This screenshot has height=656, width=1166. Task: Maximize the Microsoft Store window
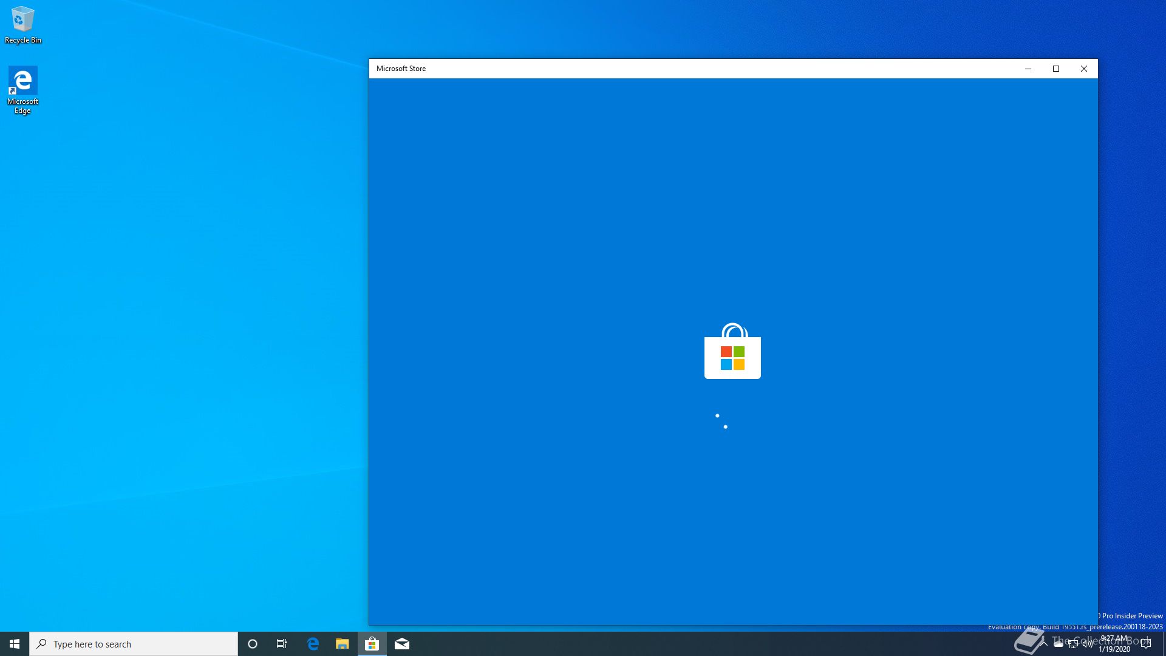tap(1056, 69)
